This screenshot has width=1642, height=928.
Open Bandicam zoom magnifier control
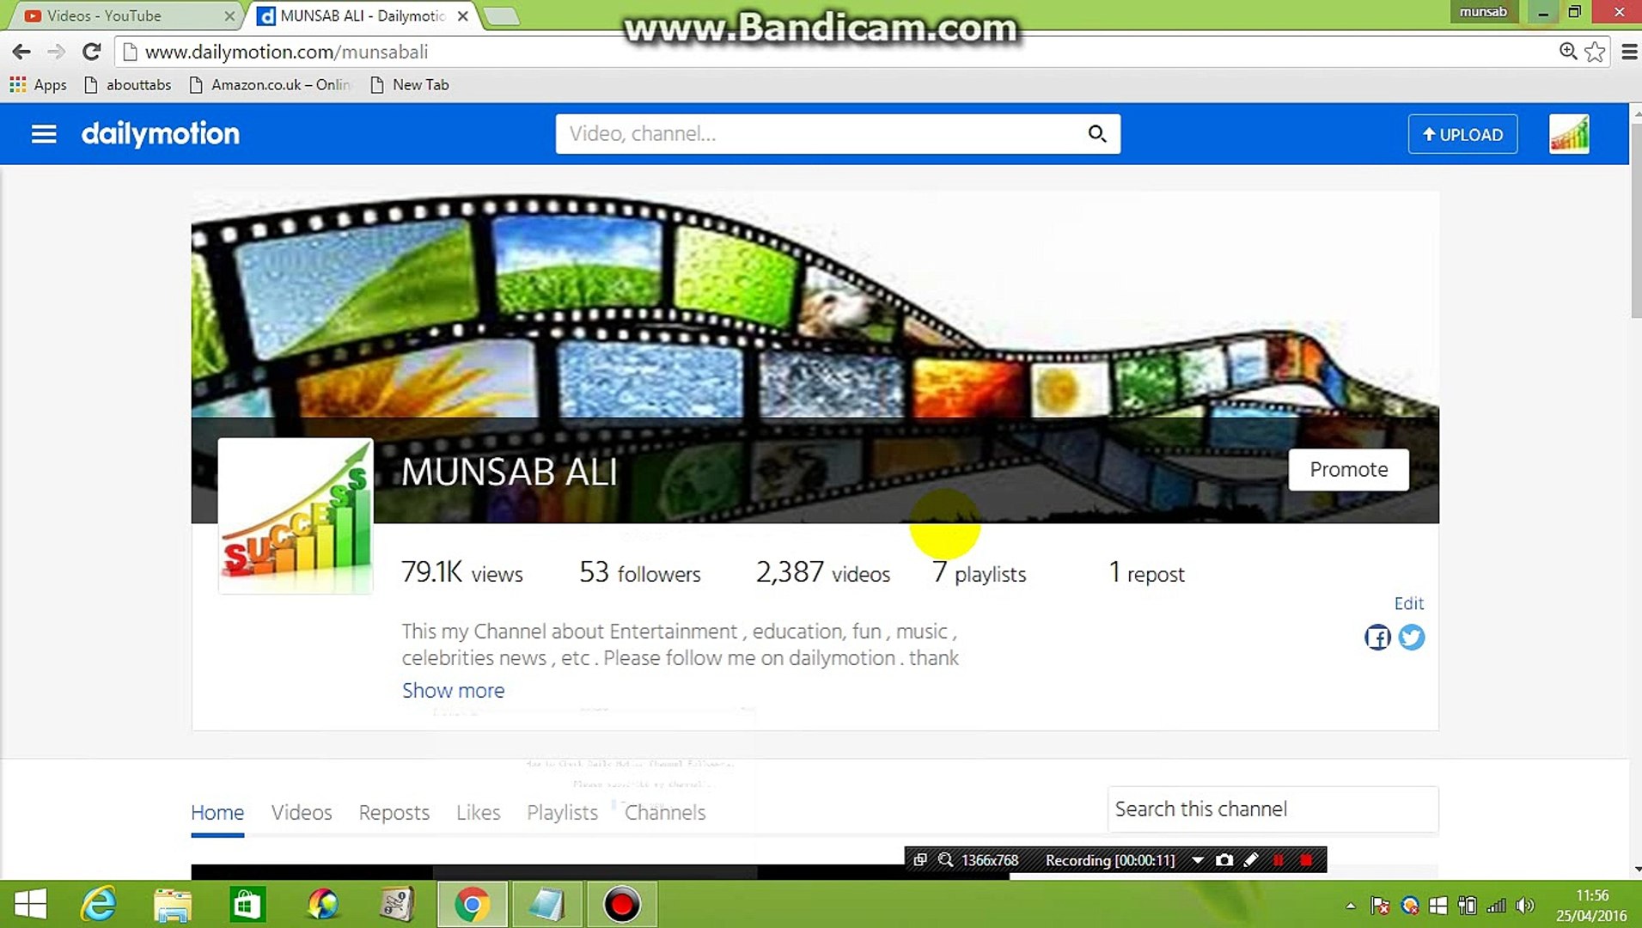point(945,859)
